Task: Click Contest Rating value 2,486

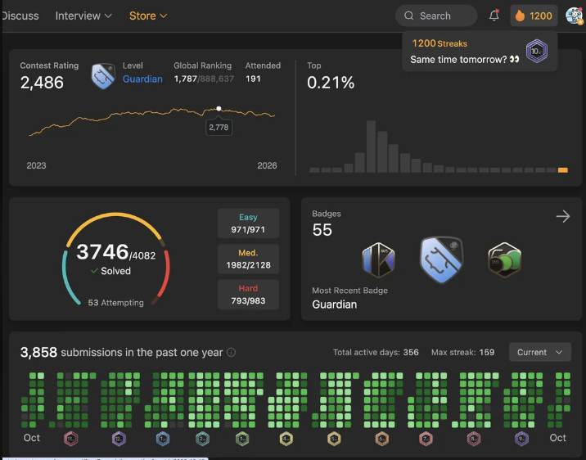Action: pos(42,83)
